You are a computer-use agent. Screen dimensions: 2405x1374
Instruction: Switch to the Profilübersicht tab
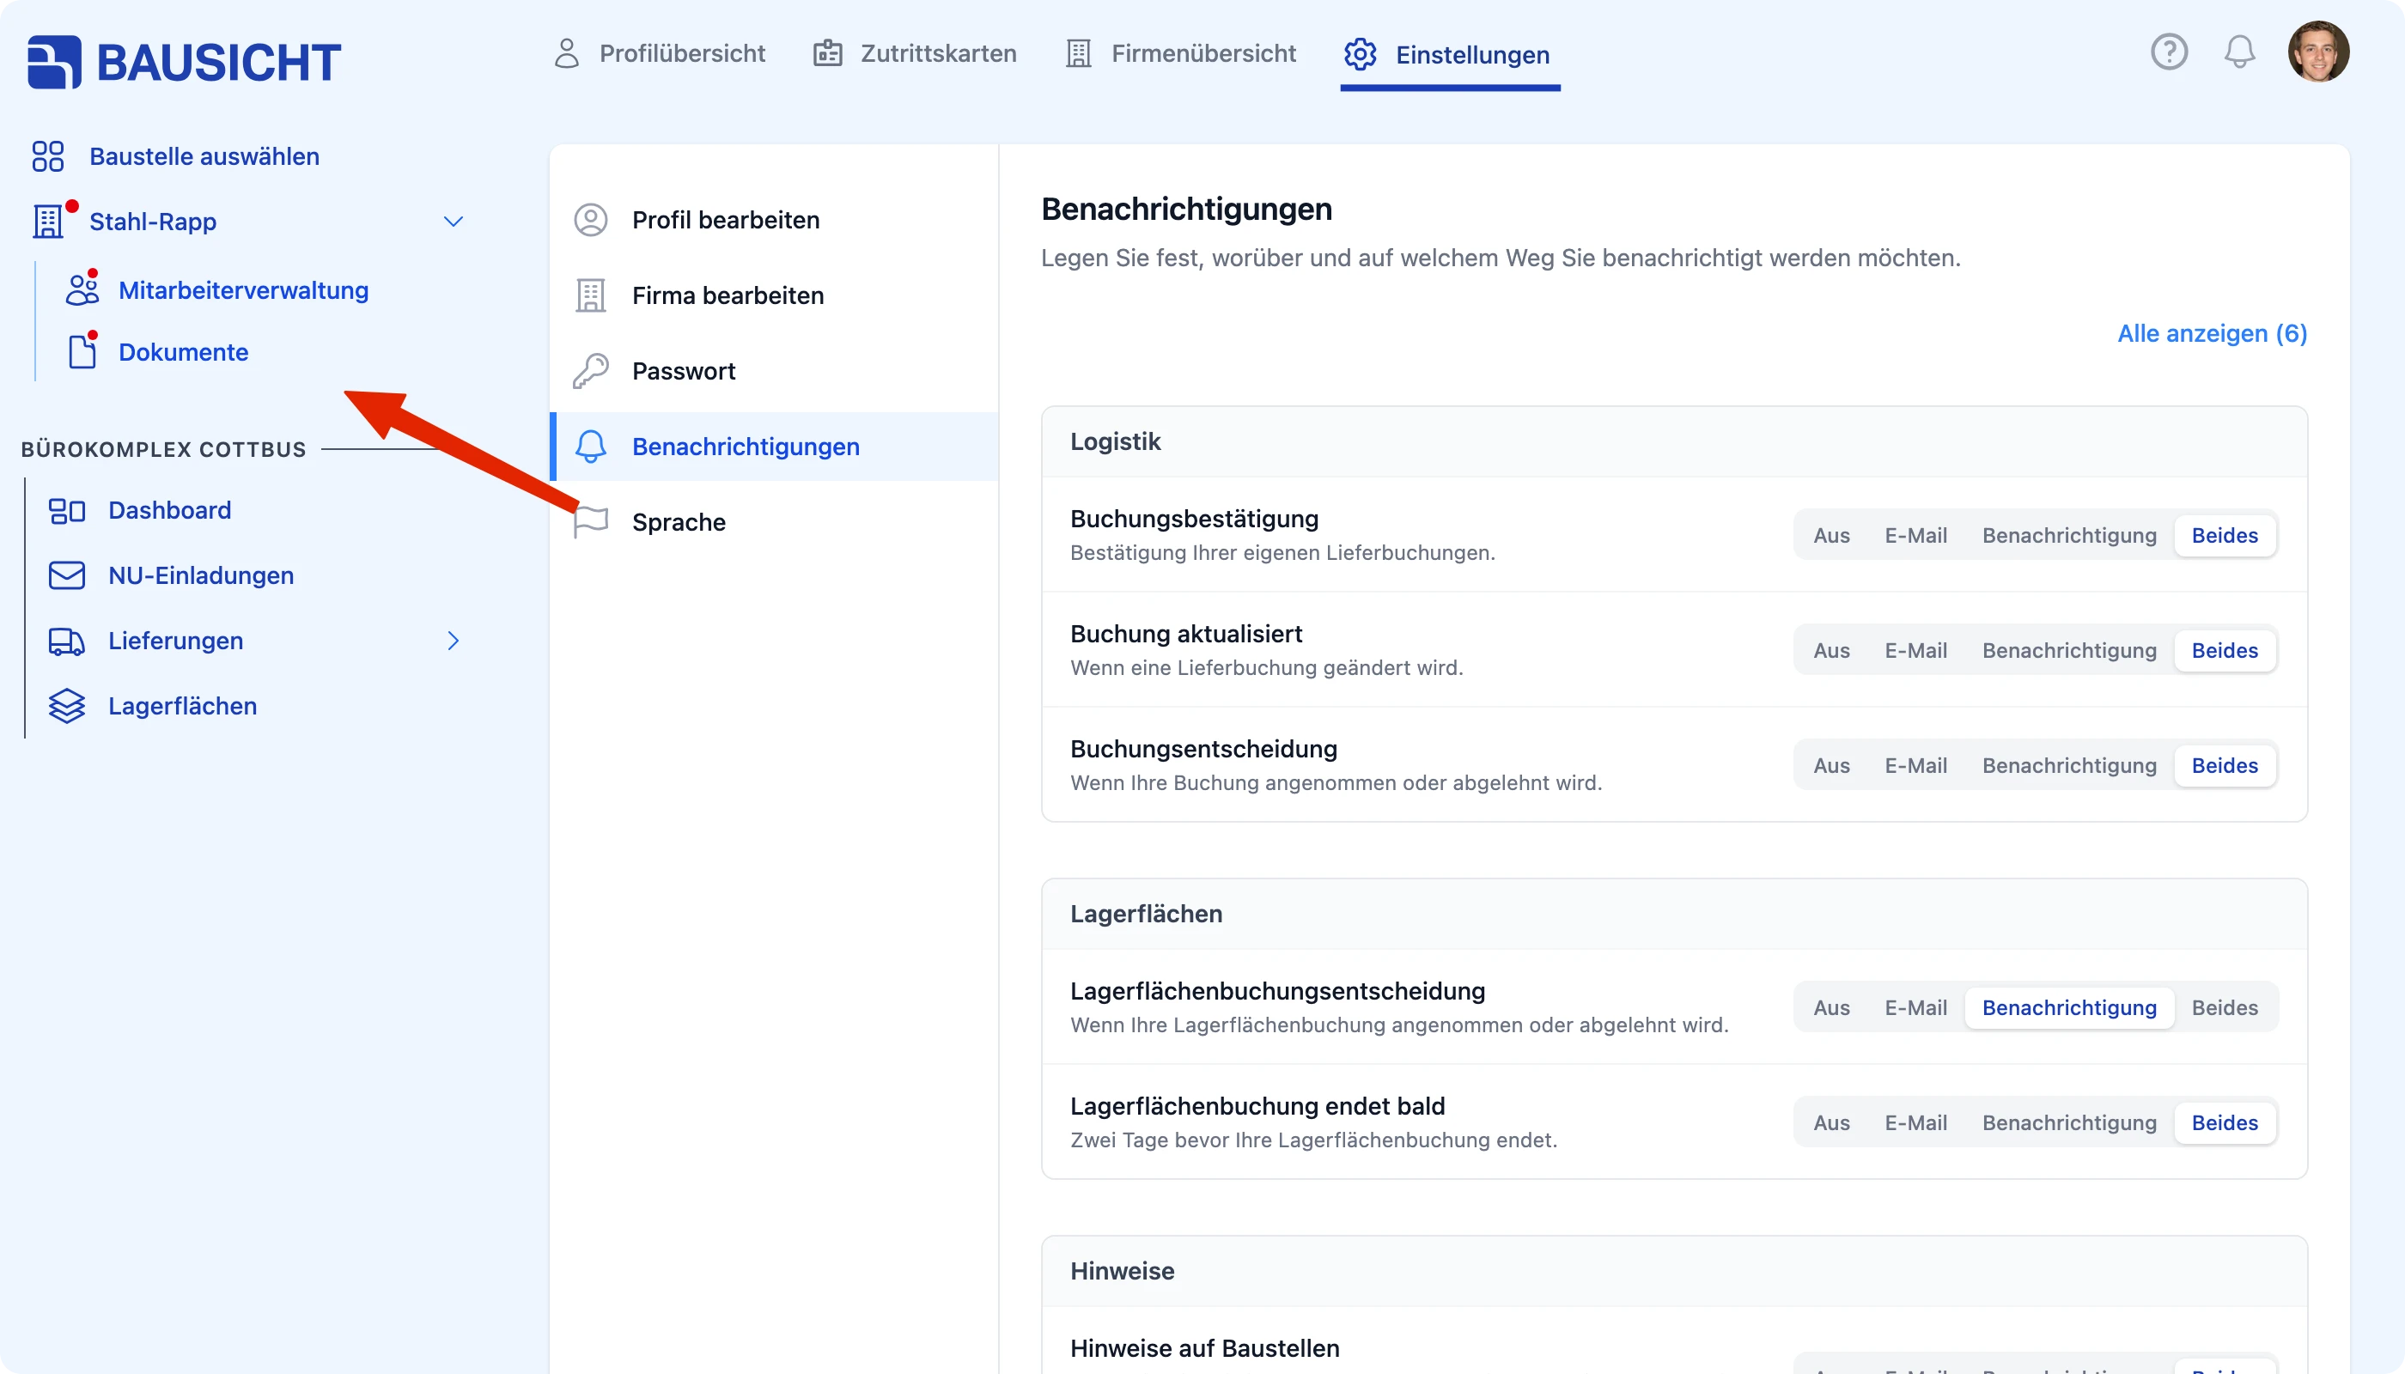point(660,54)
